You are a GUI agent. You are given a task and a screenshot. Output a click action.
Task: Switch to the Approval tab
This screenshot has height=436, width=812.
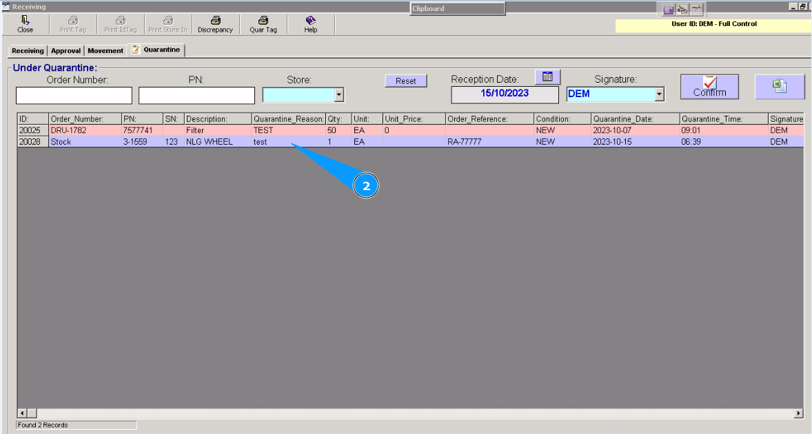point(65,50)
